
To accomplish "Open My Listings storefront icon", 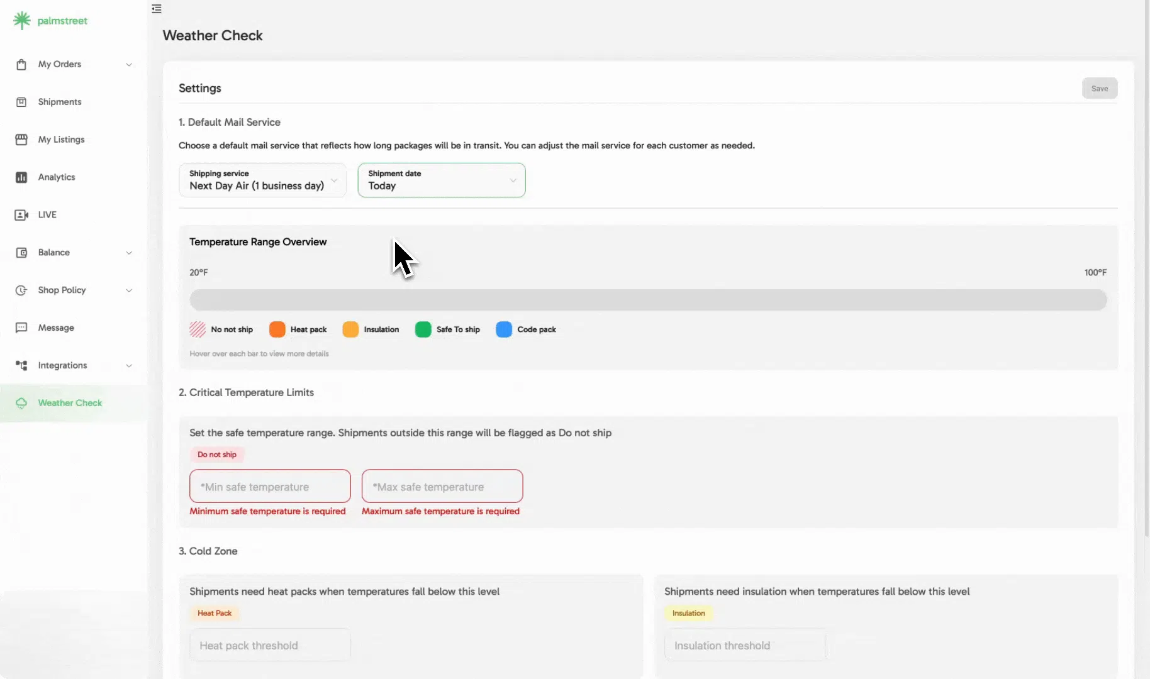I will (21, 140).
